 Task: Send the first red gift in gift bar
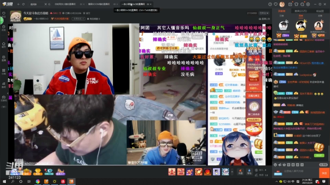[x=172, y=172]
